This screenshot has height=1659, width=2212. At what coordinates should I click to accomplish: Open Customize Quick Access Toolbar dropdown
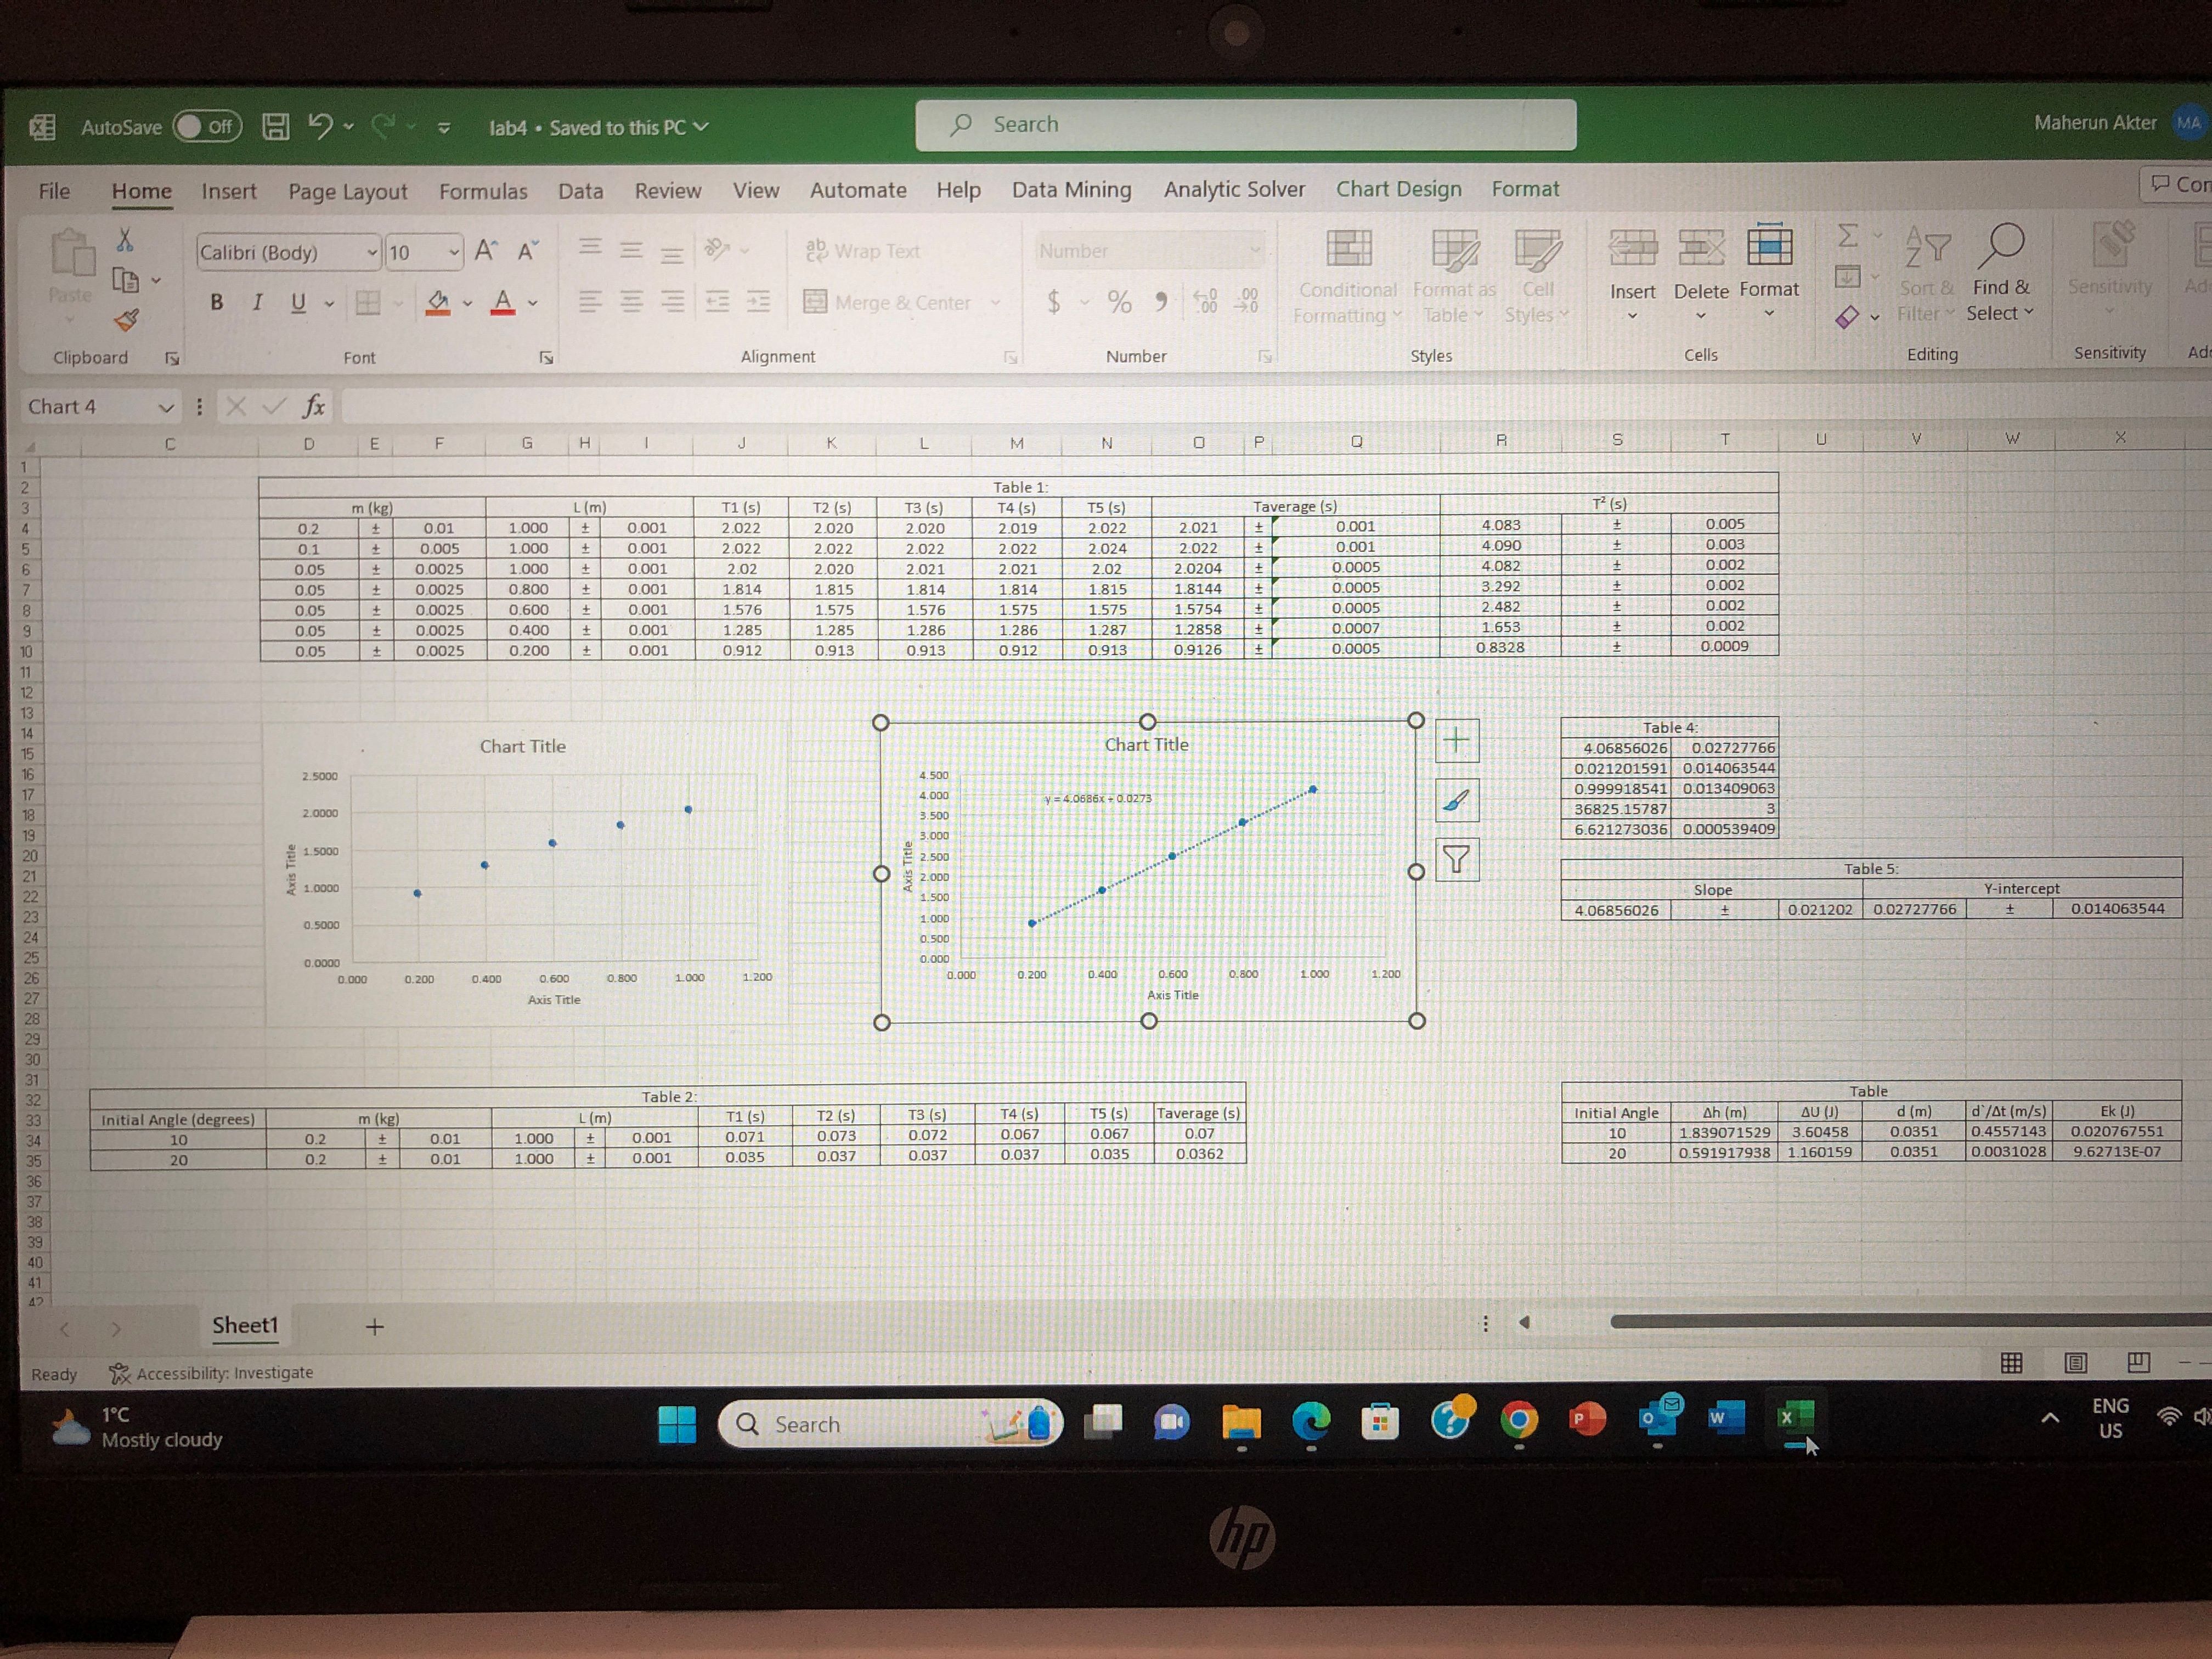(x=444, y=128)
